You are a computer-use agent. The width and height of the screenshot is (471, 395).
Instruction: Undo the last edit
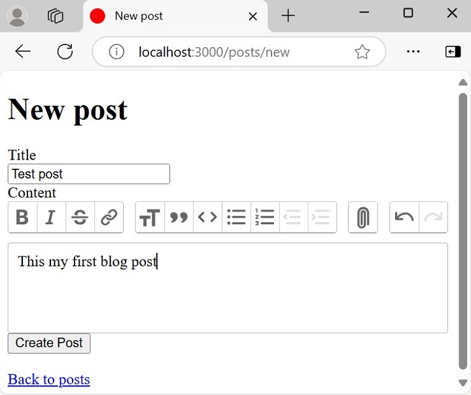(404, 218)
